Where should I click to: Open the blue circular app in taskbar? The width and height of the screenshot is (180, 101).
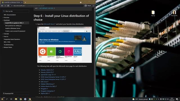(x=25, y=99)
